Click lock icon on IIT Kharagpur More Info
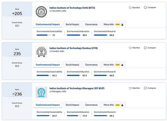This screenshot has width=167, height=121. 122,105
